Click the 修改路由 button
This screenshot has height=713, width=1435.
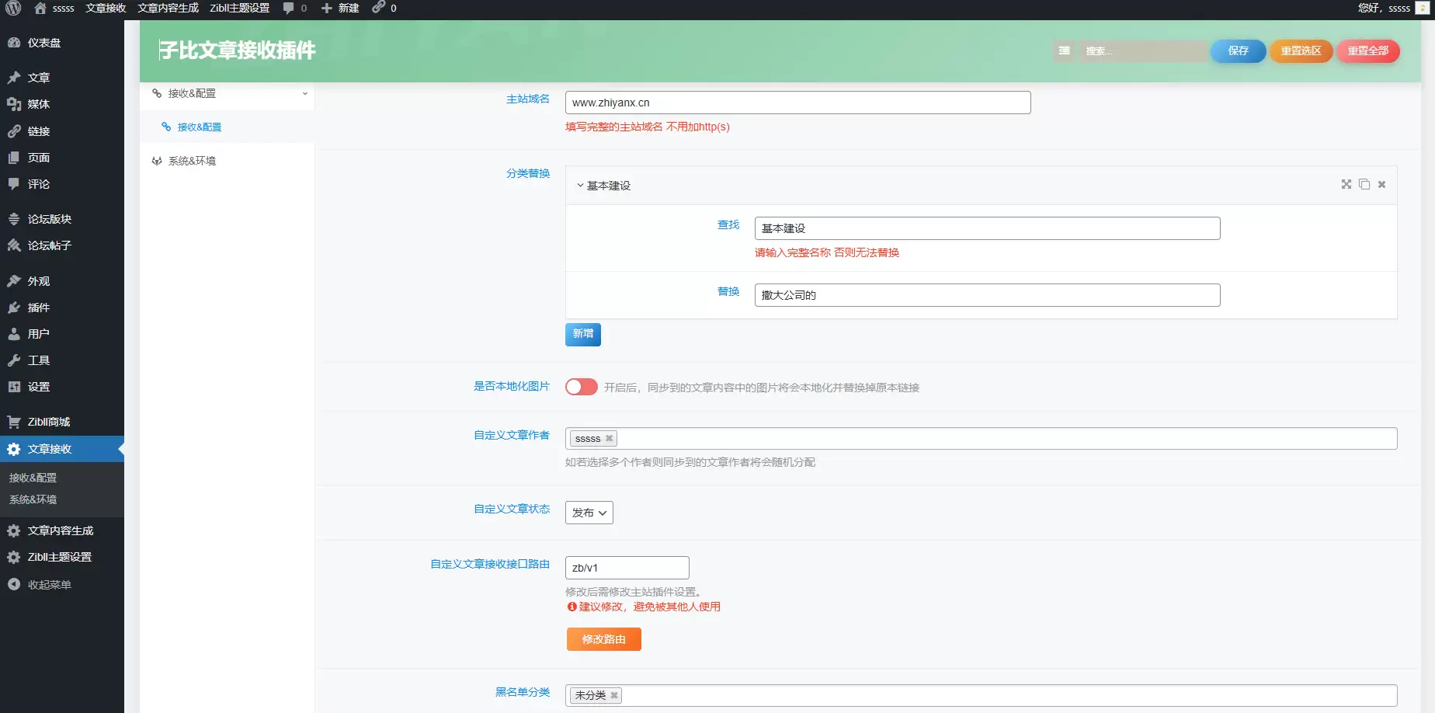point(604,639)
